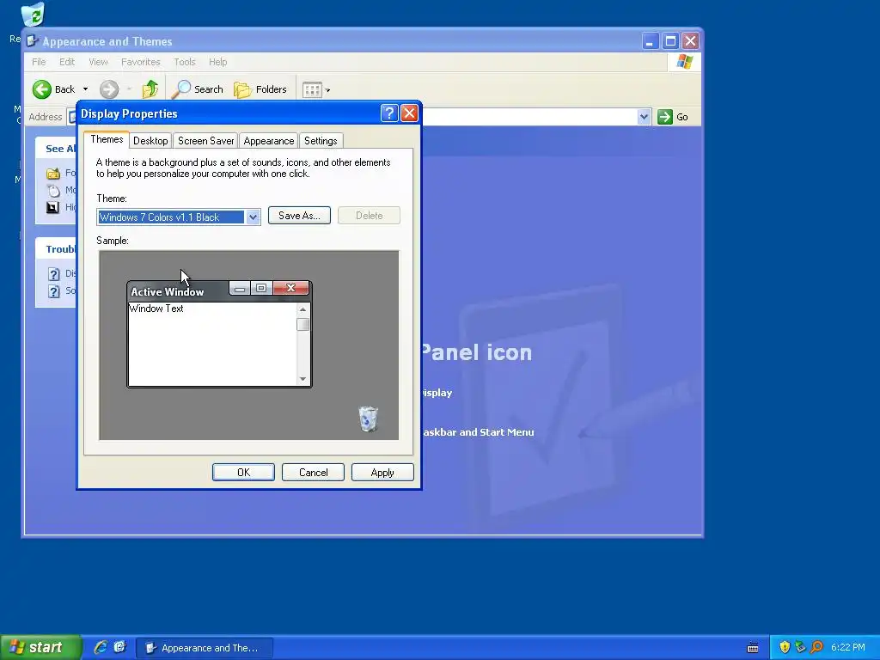Click the orange magnifier tray icon
Screen dimensions: 880x660
[816, 648]
